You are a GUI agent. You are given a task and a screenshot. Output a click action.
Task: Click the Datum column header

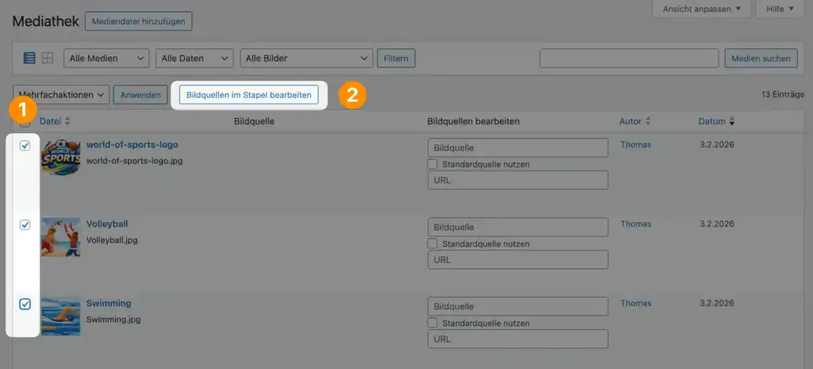pyautogui.click(x=712, y=121)
